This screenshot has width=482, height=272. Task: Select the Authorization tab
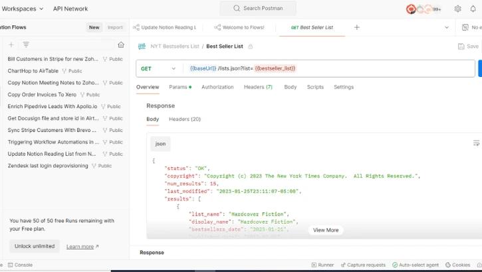[x=217, y=87]
